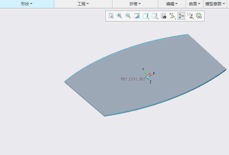This screenshot has width=229, height=155.
Task: Expand the 形状 group dropdown
Action: (x=27, y=4)
